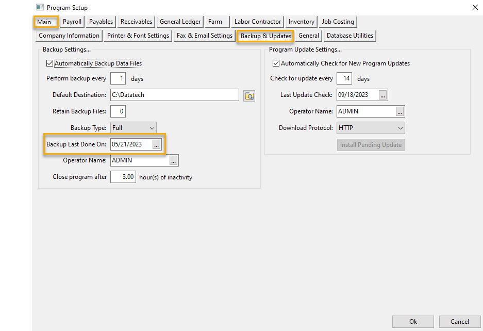
Task: Click the Perform backup every days field
Action: click(118, 79)
